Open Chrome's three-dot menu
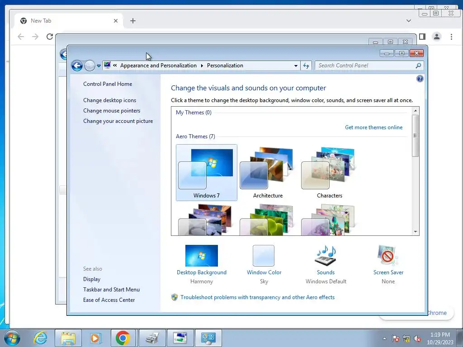 coord(451,37)
